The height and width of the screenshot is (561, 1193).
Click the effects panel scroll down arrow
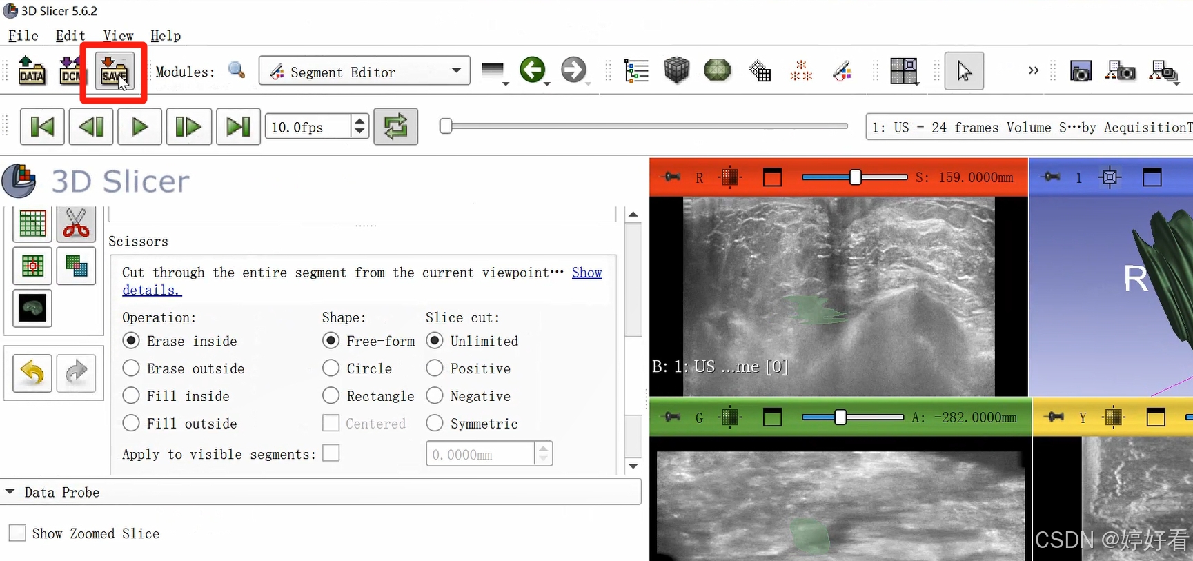(633, 466)
